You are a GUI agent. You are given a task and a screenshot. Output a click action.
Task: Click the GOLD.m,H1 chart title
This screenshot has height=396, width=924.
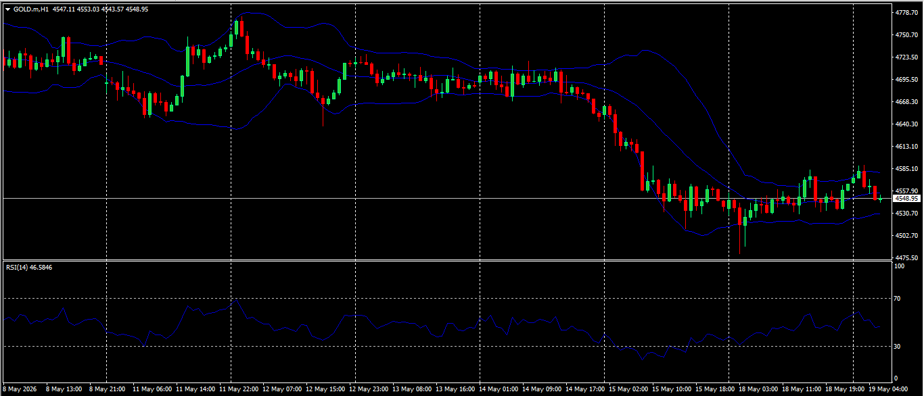pos(30,9)
